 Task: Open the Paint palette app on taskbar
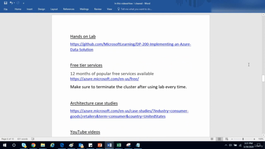point(71,145)
